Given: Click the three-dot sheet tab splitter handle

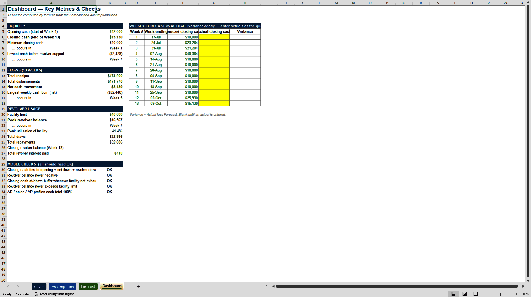Looking at the screenshot, I should [x=267, y=287].
